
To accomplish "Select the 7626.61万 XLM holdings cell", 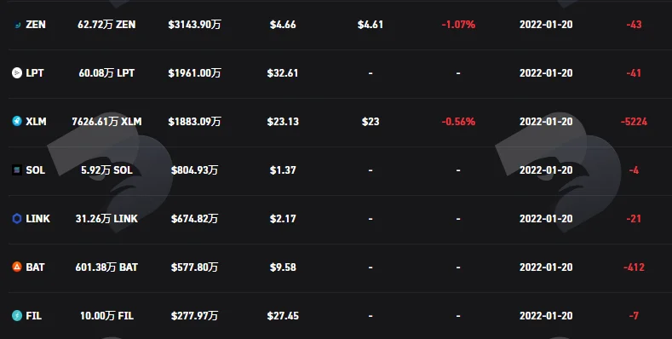I will click(106, 122).
